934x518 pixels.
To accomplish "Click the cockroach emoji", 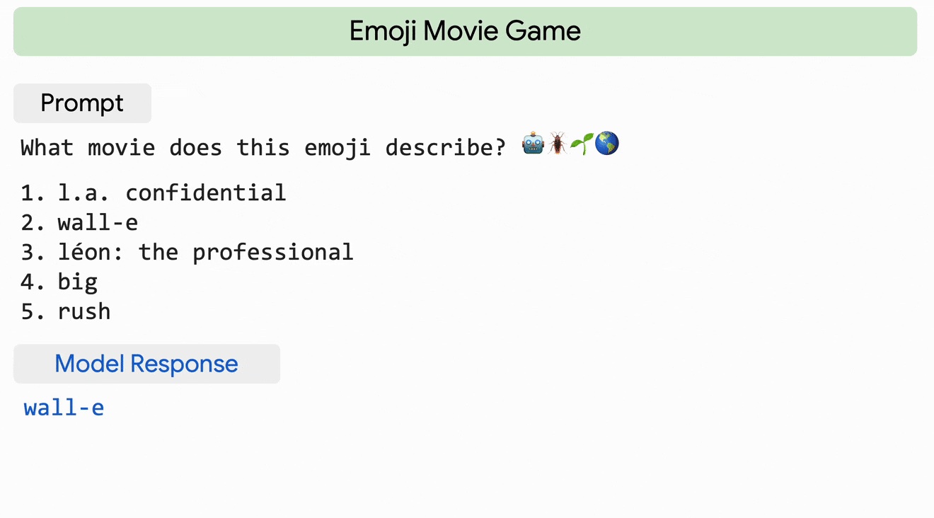I will click(558, 144).
